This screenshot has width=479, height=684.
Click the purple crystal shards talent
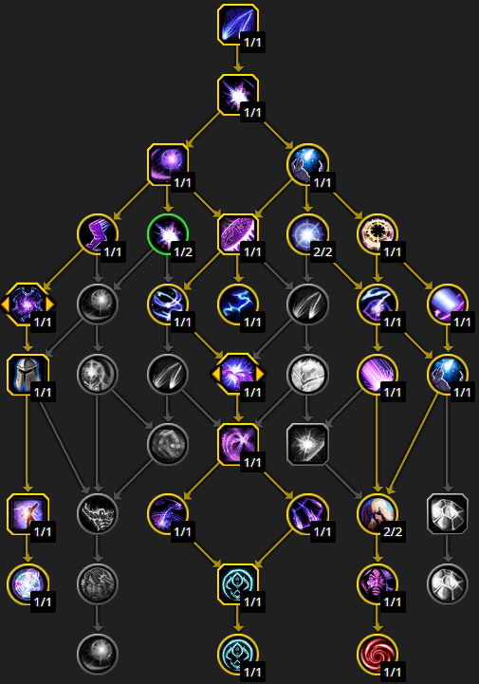(307, 514)
